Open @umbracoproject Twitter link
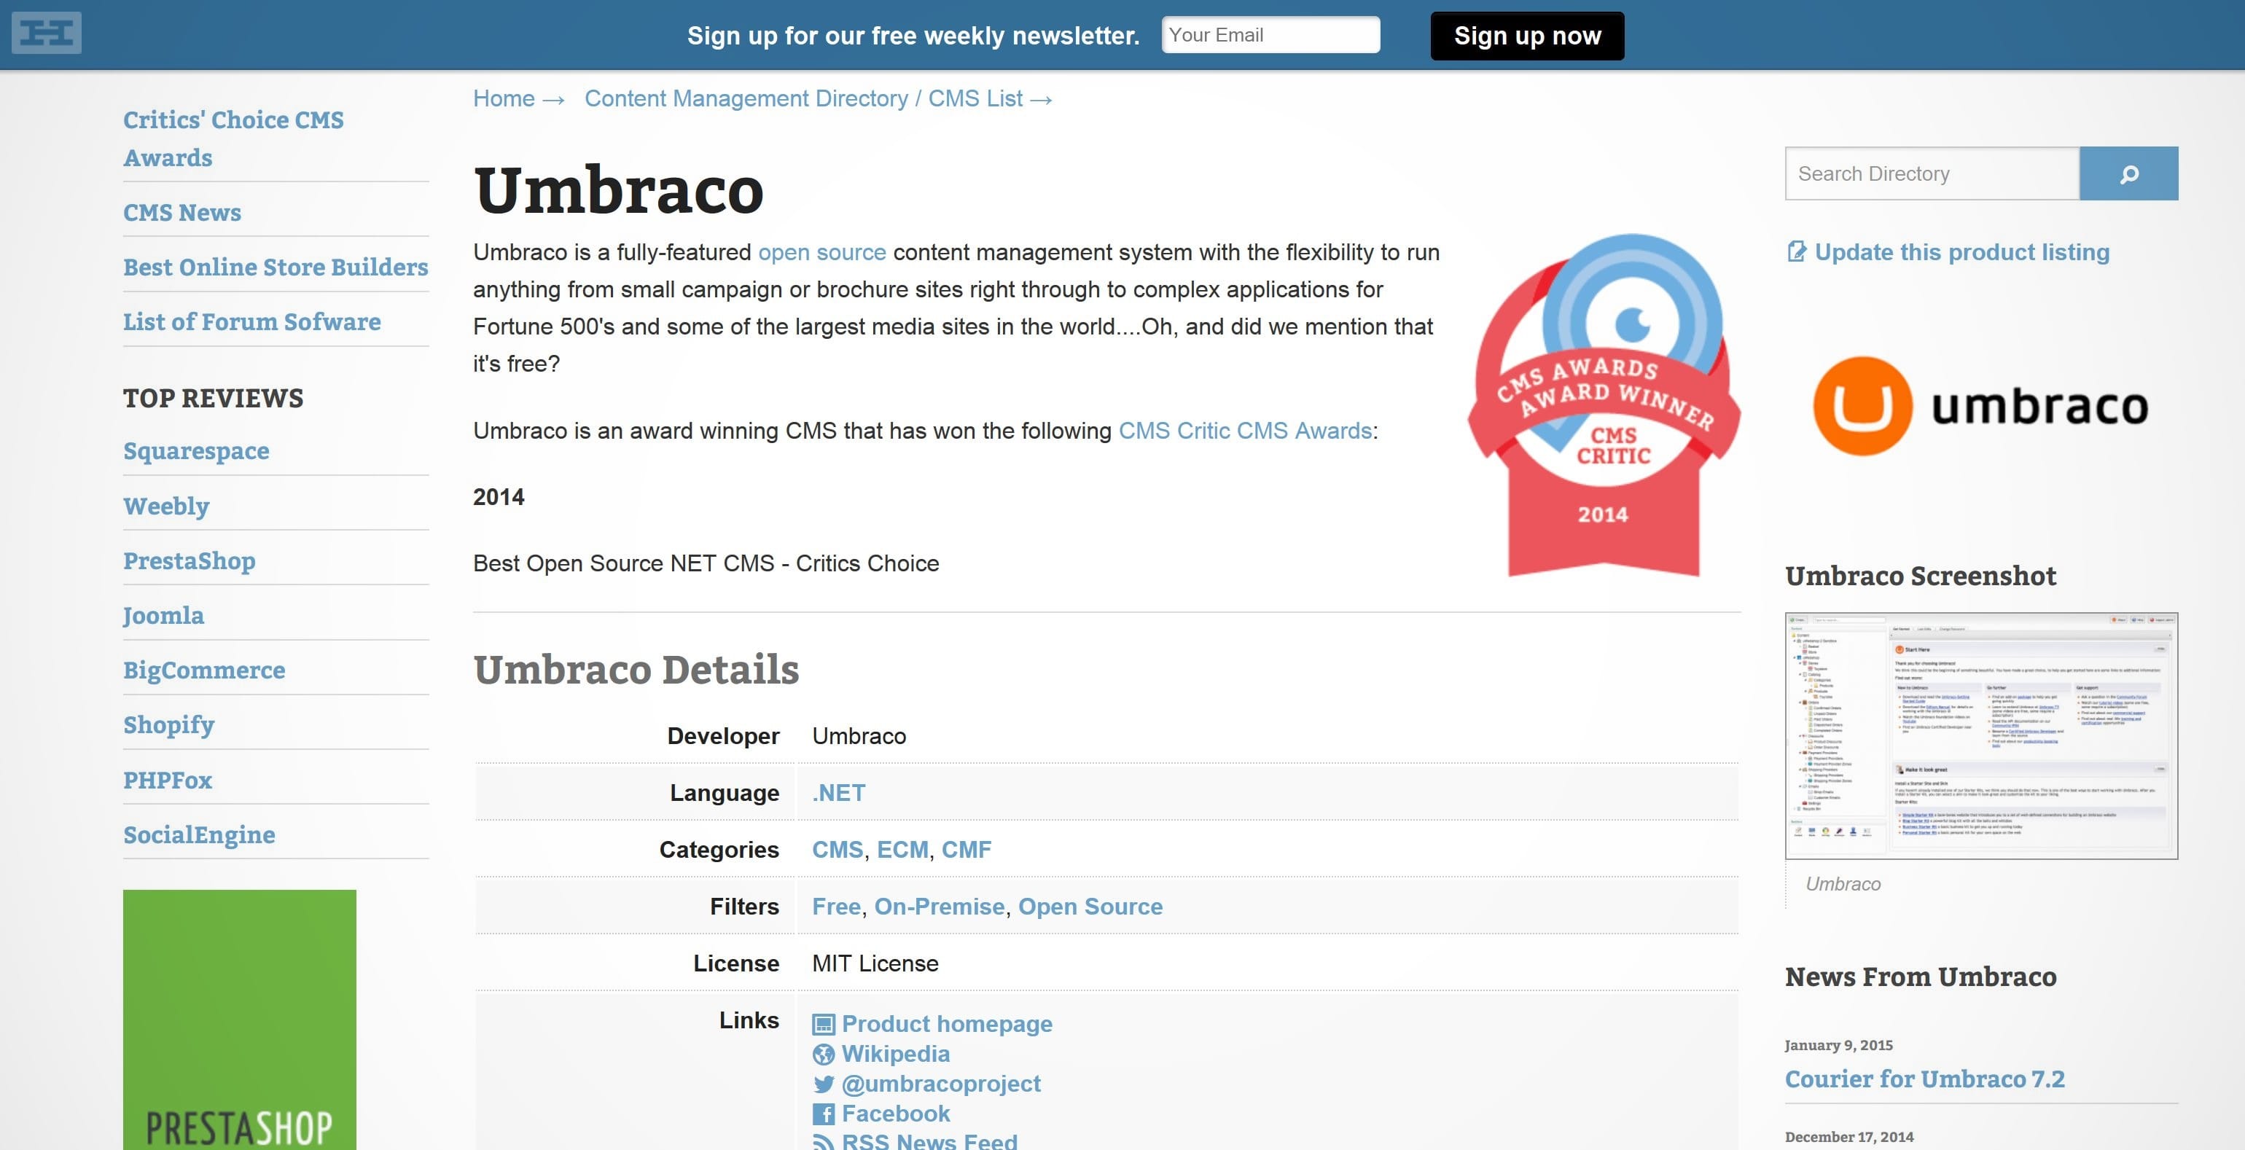Viewport: 2245px width, 1150px height. [x=941, y=1083]
